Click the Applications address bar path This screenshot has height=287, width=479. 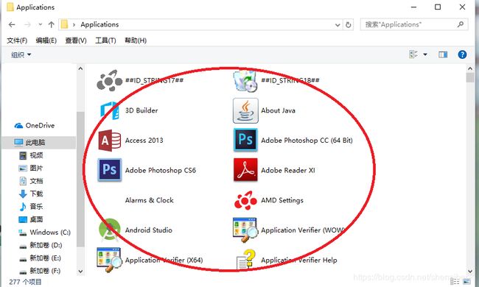pos(99,25)
